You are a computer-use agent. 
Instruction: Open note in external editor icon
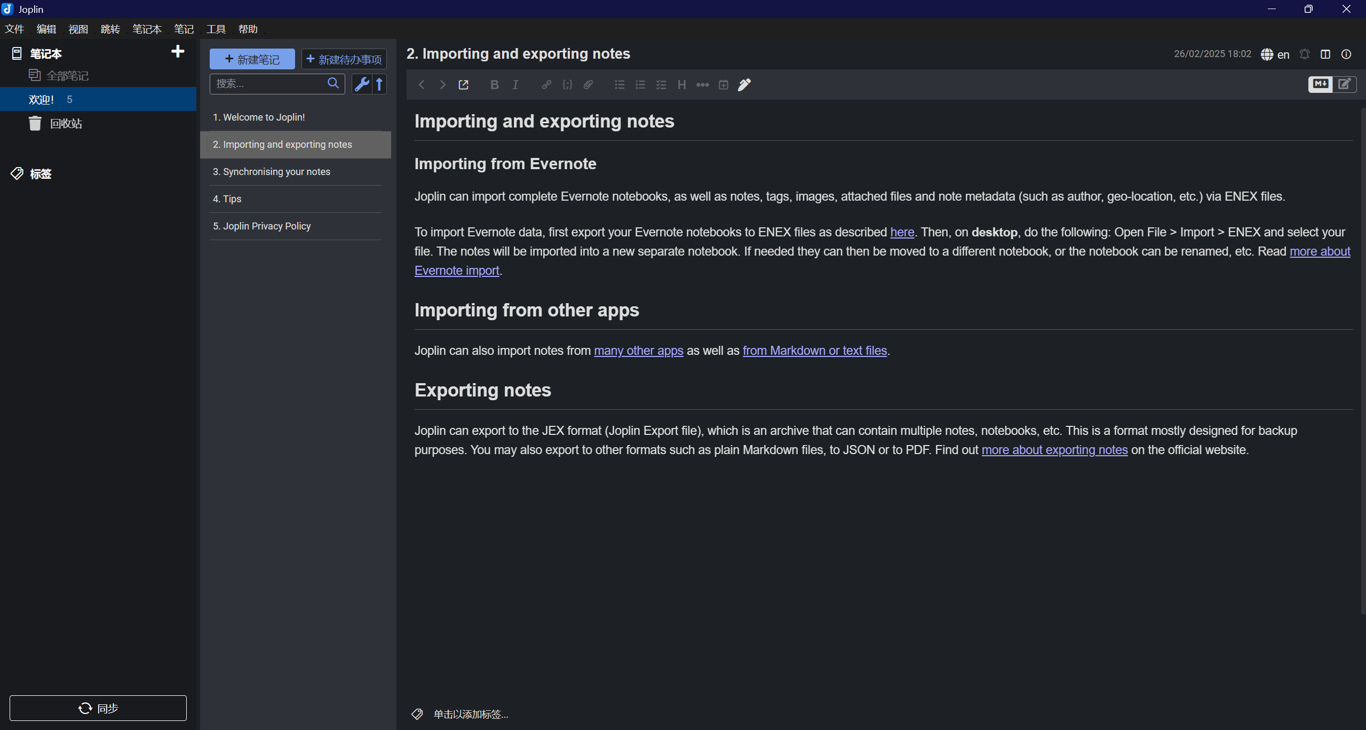(463, 84)
